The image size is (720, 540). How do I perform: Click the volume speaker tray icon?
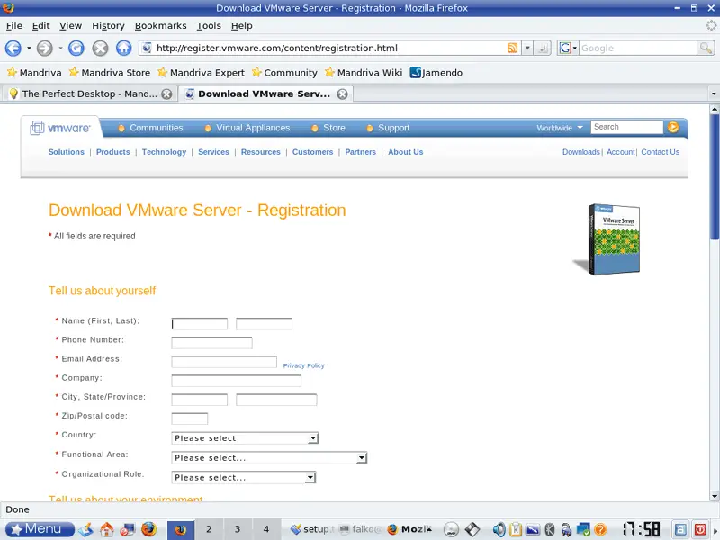click(499, 529)
